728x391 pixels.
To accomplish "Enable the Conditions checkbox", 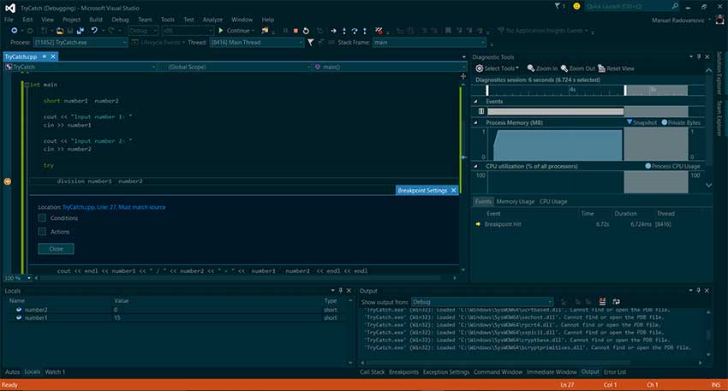I will click(42, 218).
